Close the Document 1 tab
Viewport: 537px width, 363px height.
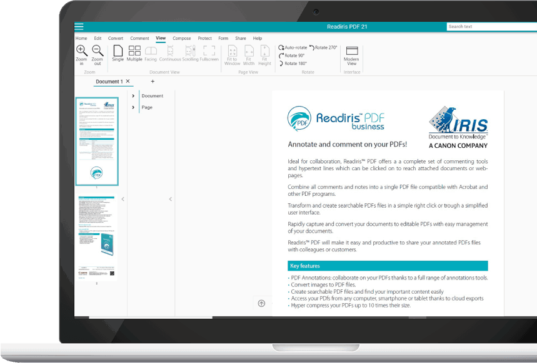(x=128, y=82)
